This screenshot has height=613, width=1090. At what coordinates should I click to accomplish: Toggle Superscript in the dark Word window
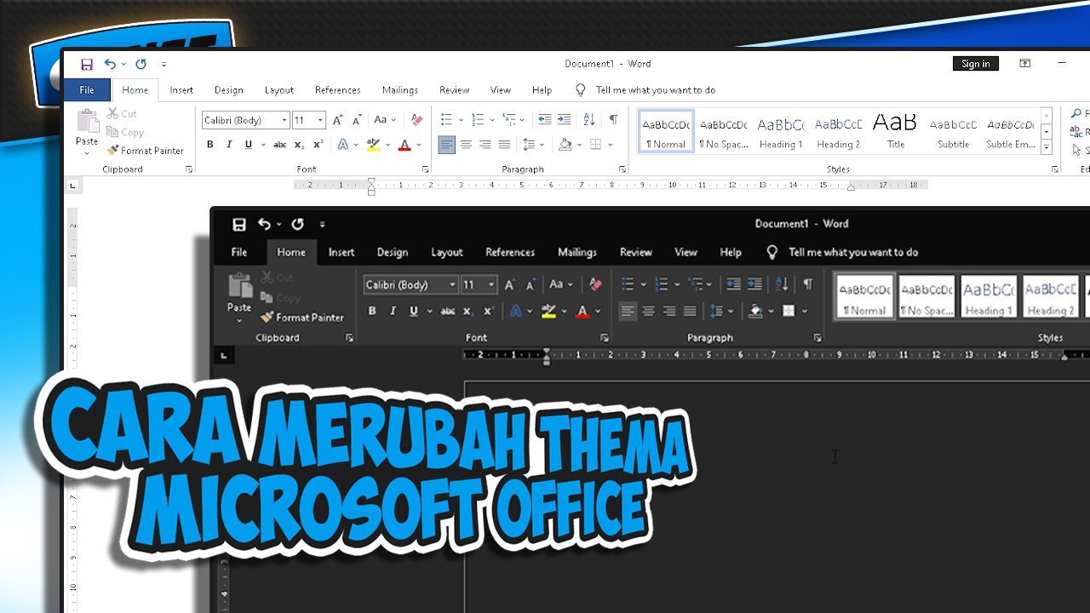coord(488,311)
